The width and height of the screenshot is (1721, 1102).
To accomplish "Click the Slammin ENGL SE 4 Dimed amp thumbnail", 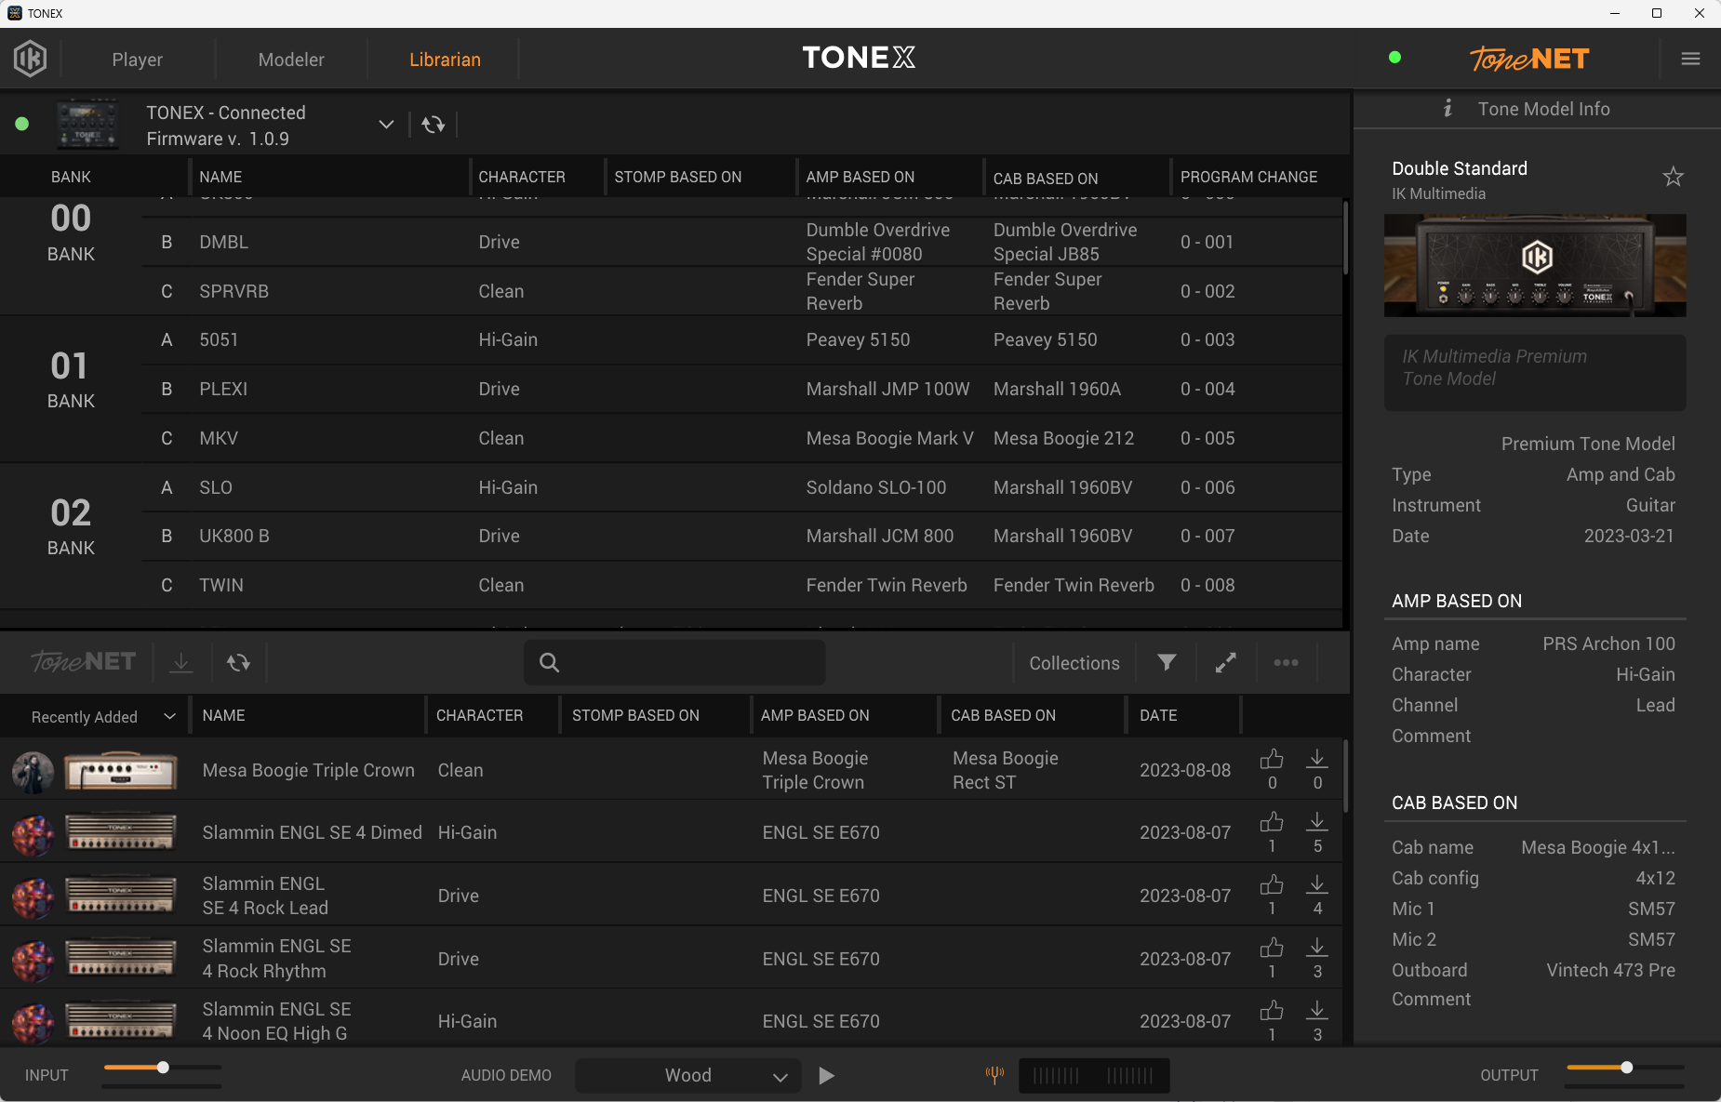I will click(x=121, y=832).
